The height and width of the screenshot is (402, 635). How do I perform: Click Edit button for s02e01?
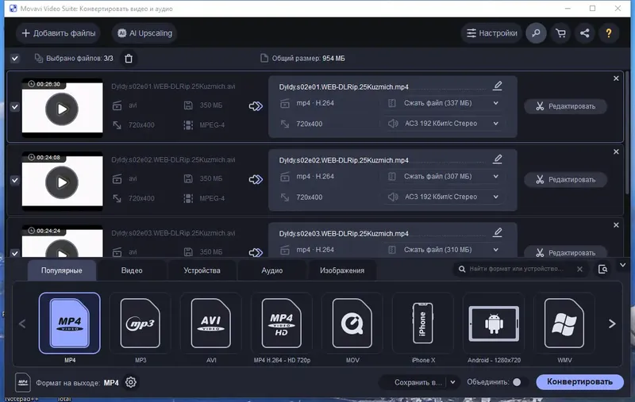tap(566, 106)
